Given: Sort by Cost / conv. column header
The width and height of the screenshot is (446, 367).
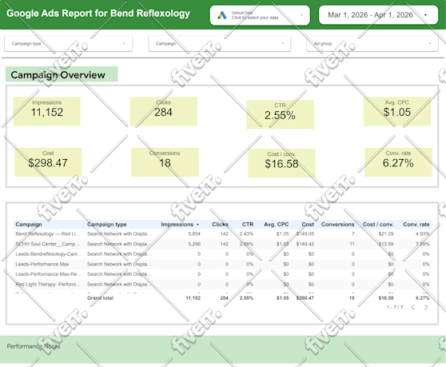Looking at the screenshot, I should pos(378,224).
